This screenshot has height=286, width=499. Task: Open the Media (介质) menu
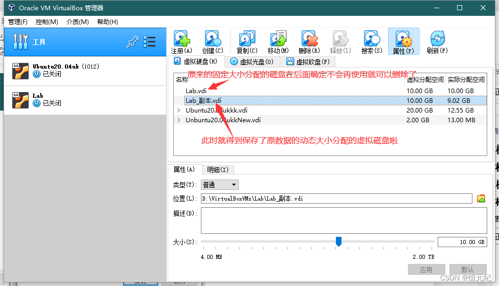pos(78,21)
